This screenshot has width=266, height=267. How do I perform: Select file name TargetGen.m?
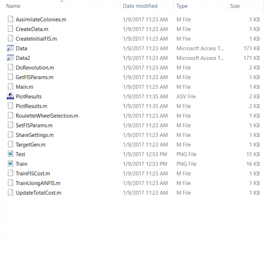pos(31,145)
